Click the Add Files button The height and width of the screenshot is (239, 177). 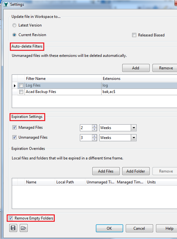click(106, 171)
